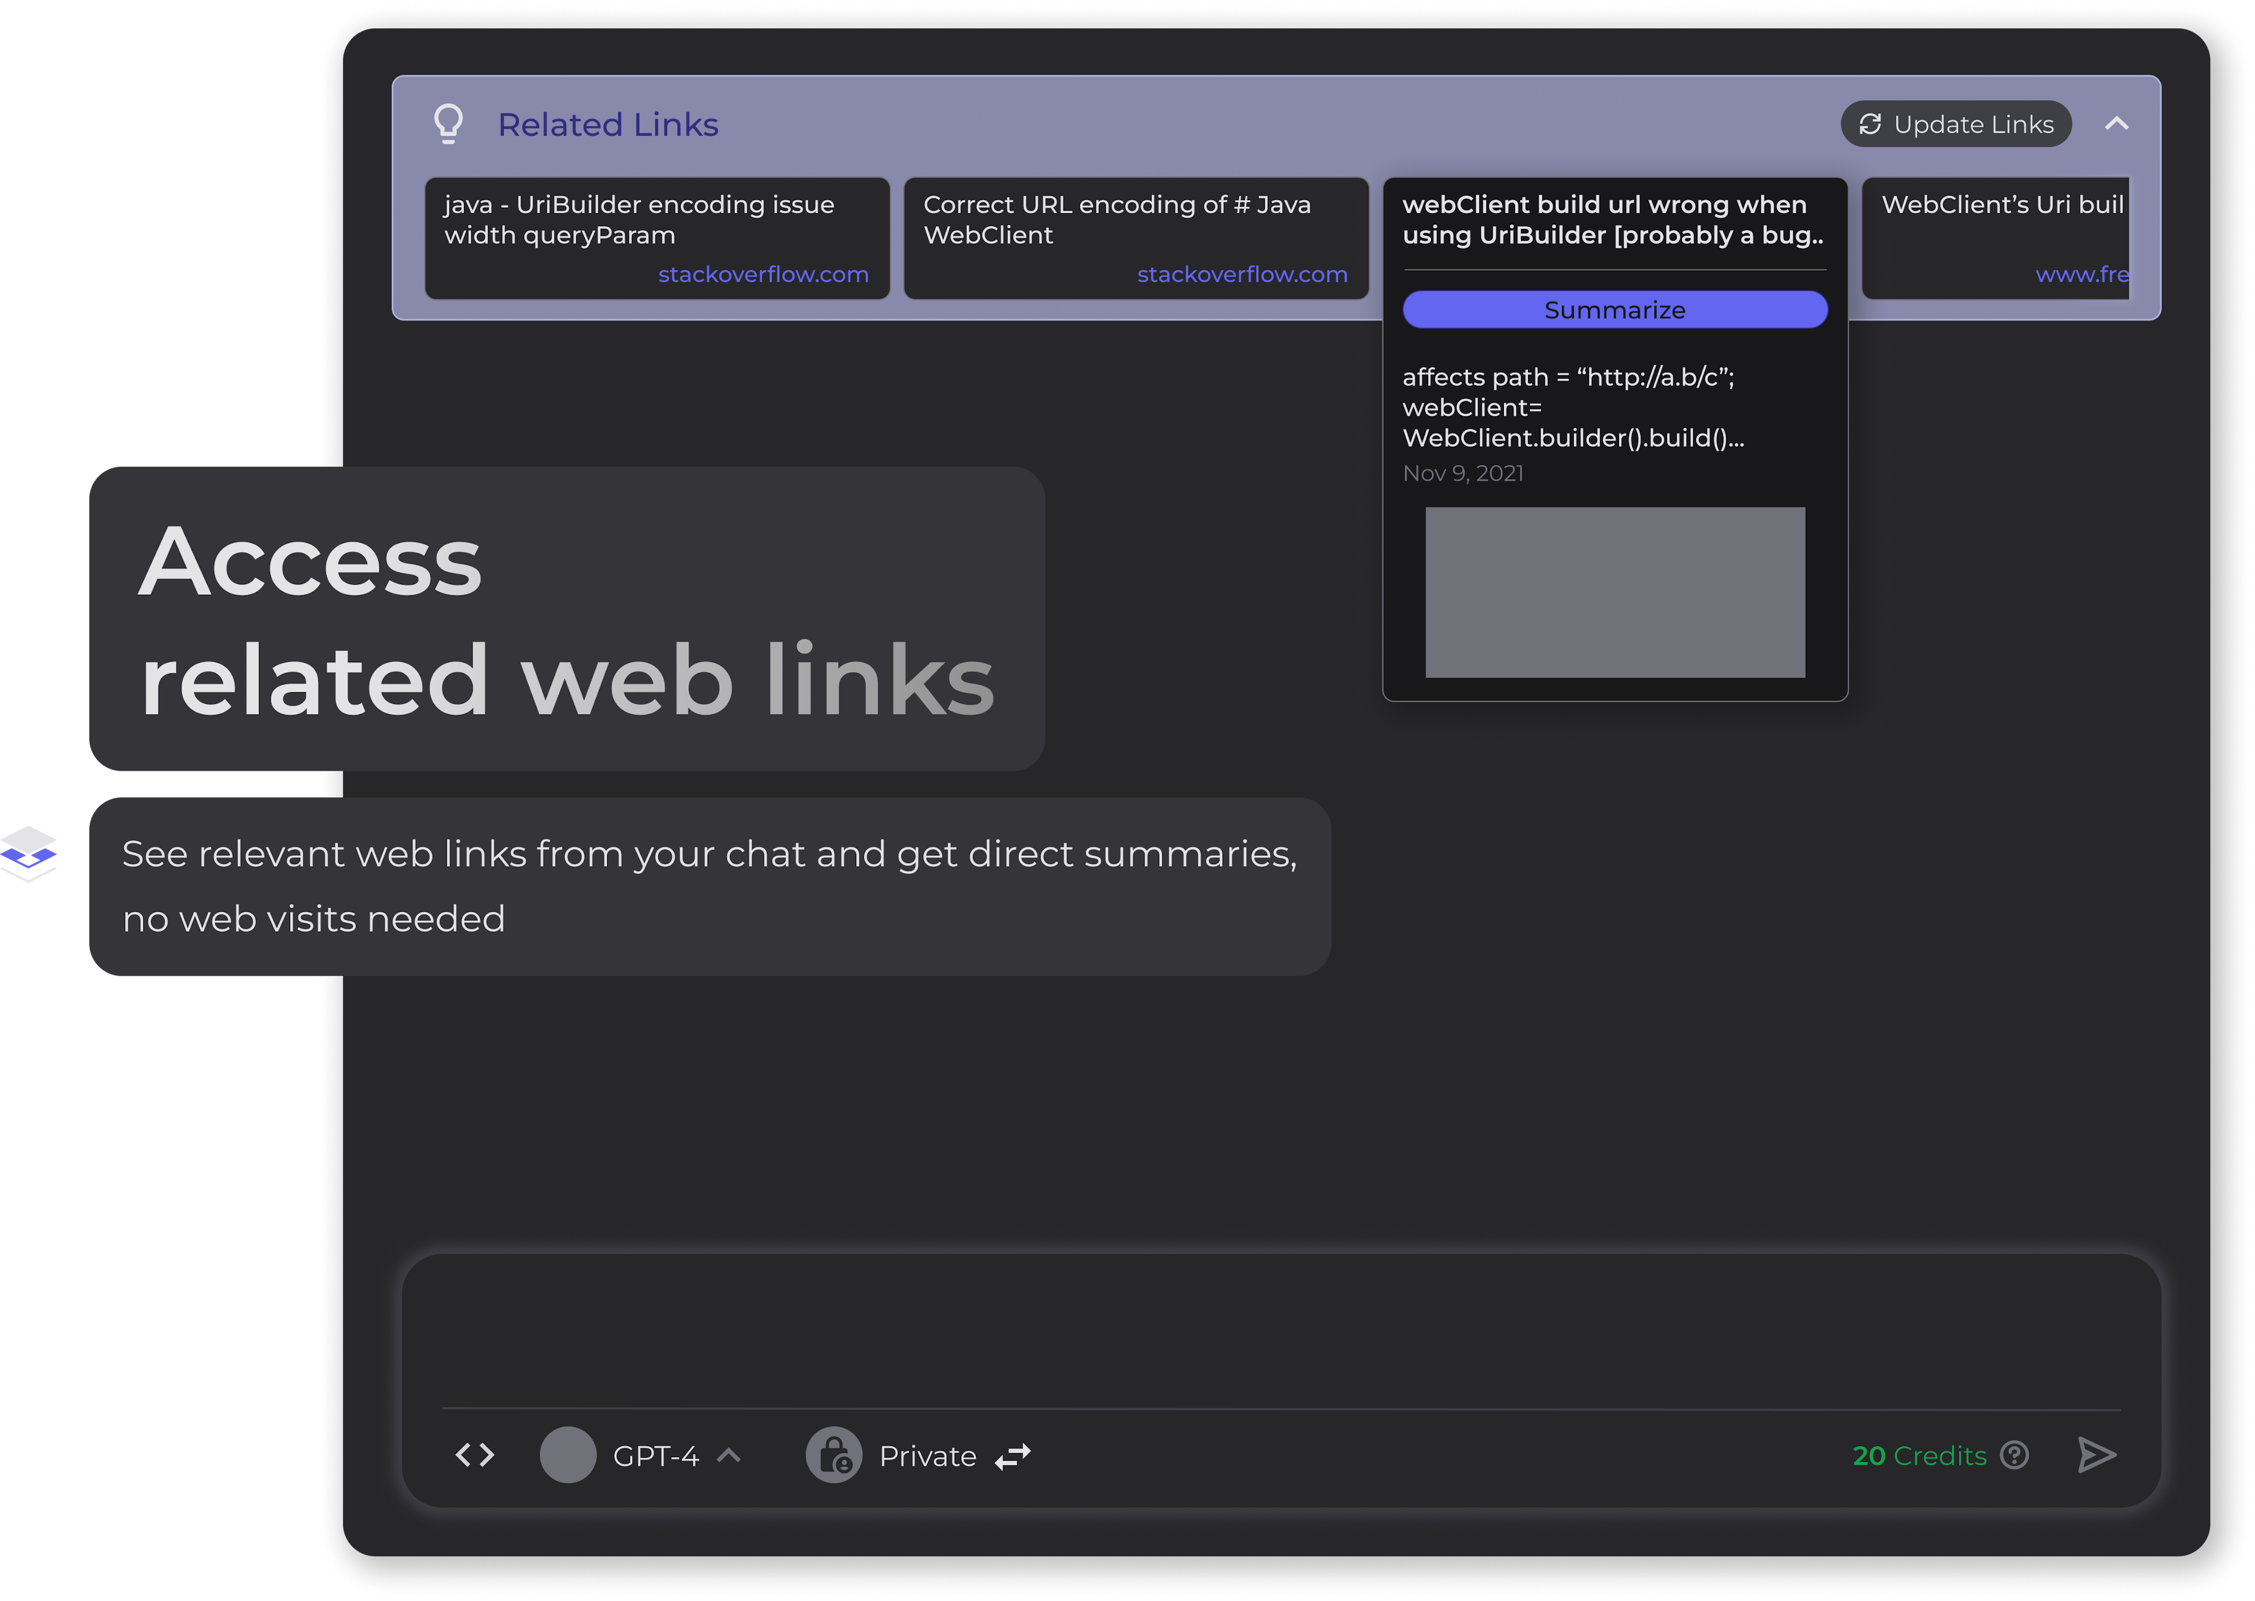Viewport: 2255px width, 1601px height.
Task: Click the Related Links heading text
Action: (607, 125)
